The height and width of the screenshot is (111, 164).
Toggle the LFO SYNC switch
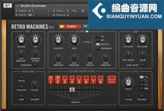129,96
